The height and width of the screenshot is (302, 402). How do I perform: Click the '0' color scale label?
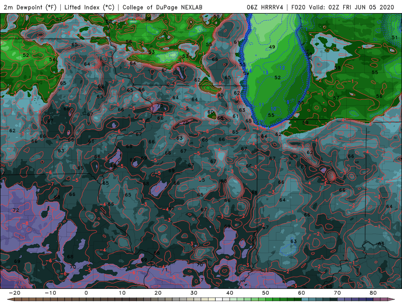(x=86, y=293)
